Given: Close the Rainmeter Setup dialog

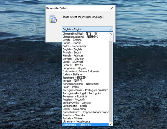Looking at the screenshot, I should pyautogui.click(x=112, y=8).
